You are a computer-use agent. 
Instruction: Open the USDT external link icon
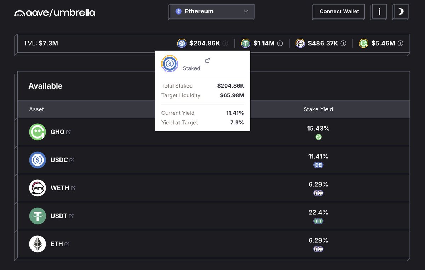point(71,216)
